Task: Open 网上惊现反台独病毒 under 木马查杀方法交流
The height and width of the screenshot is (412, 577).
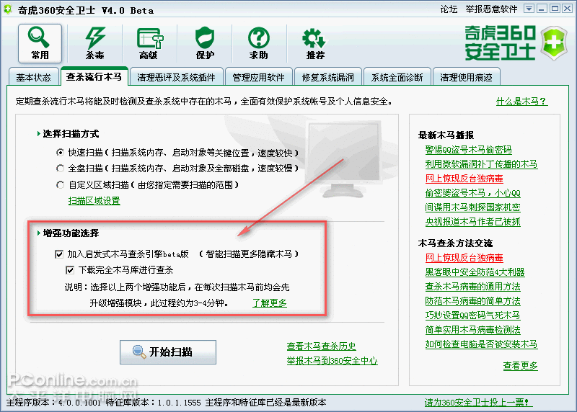Action: [x=464, y=258]
